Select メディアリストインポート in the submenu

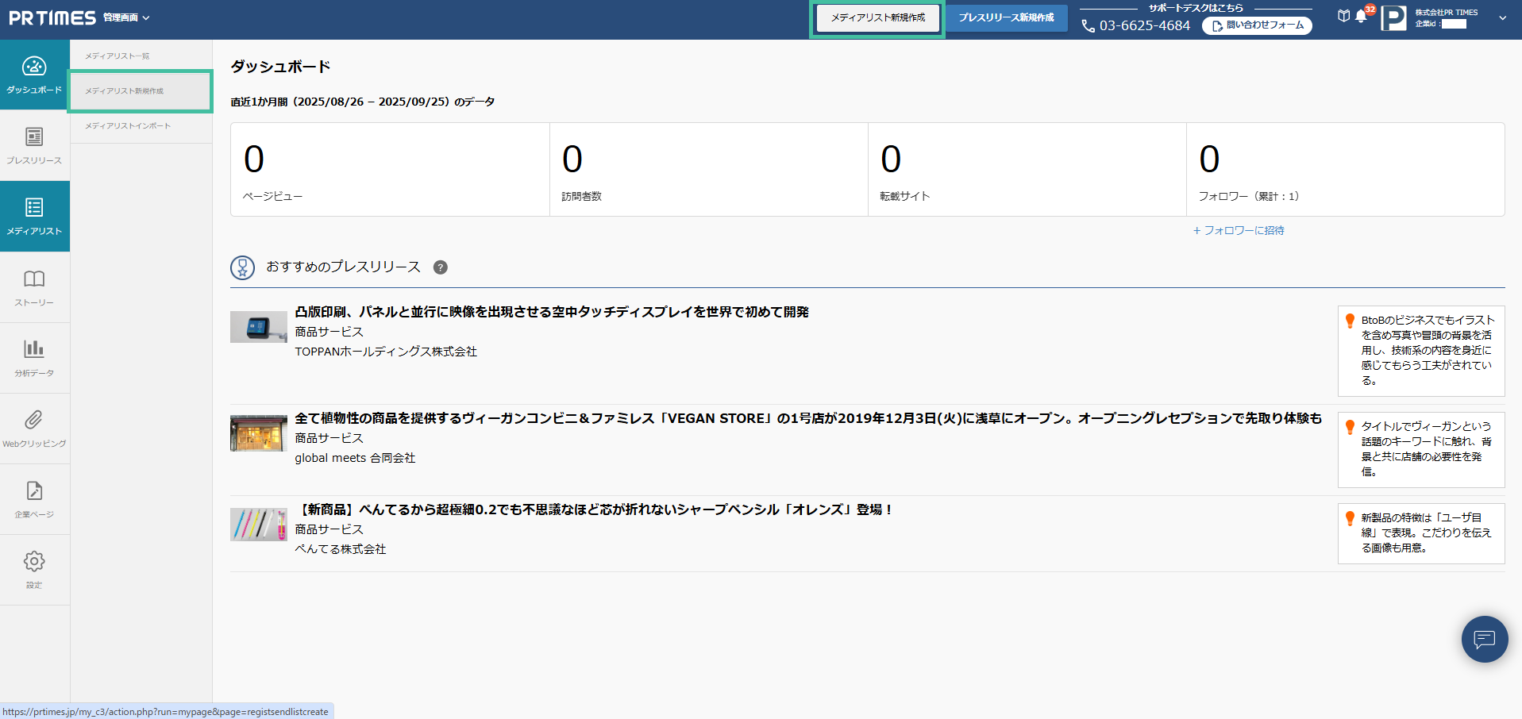click(128, 126)
